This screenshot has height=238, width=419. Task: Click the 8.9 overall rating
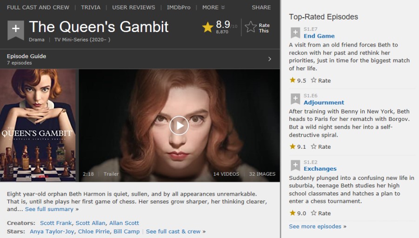(x=223, y=24)
